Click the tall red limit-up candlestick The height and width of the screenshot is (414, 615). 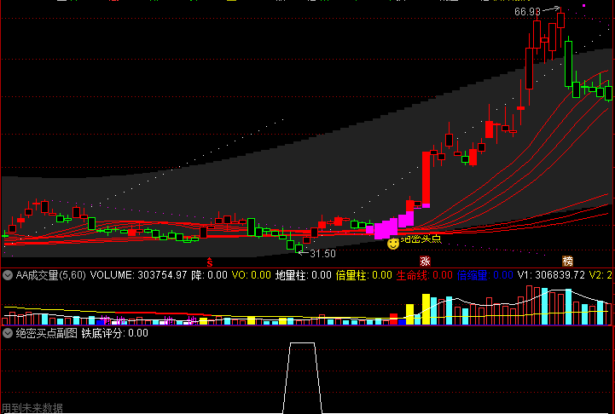click(426, 180)
